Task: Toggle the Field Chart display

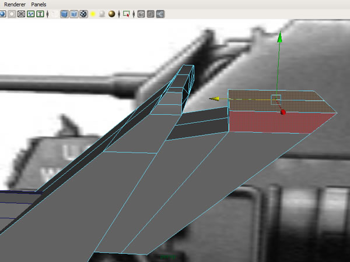Action: [x=21, y=14]
